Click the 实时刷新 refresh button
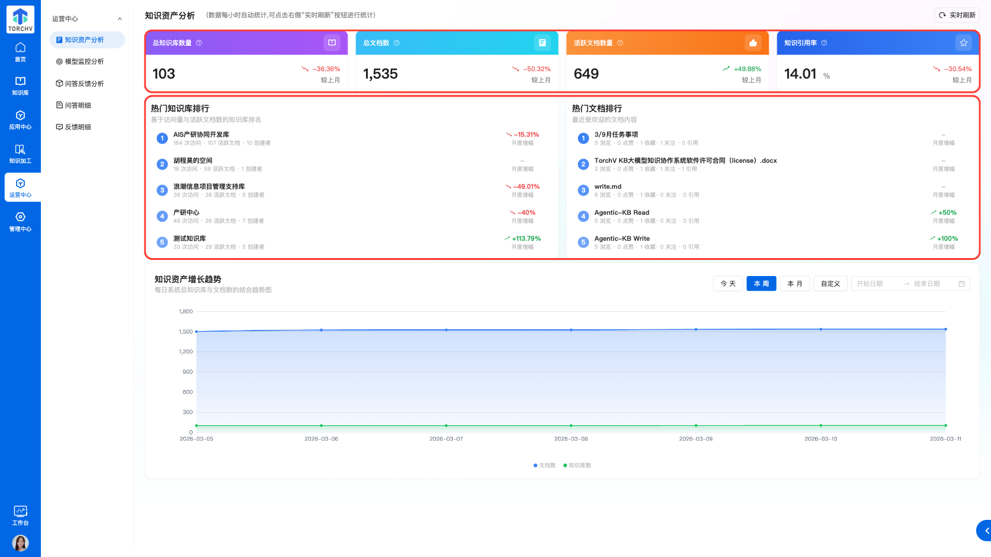Image resolution: width=991 pixels, height=557 pixels. click(957, 15)
